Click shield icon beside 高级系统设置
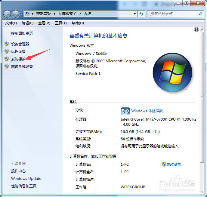 pyautogui.click(x=7, y=66)
